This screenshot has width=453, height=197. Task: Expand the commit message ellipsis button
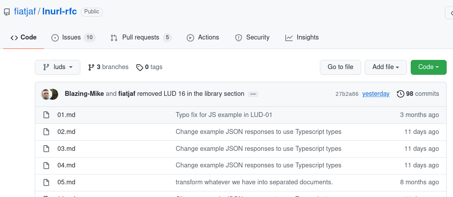pyautogui.click(x=253, y=94)
